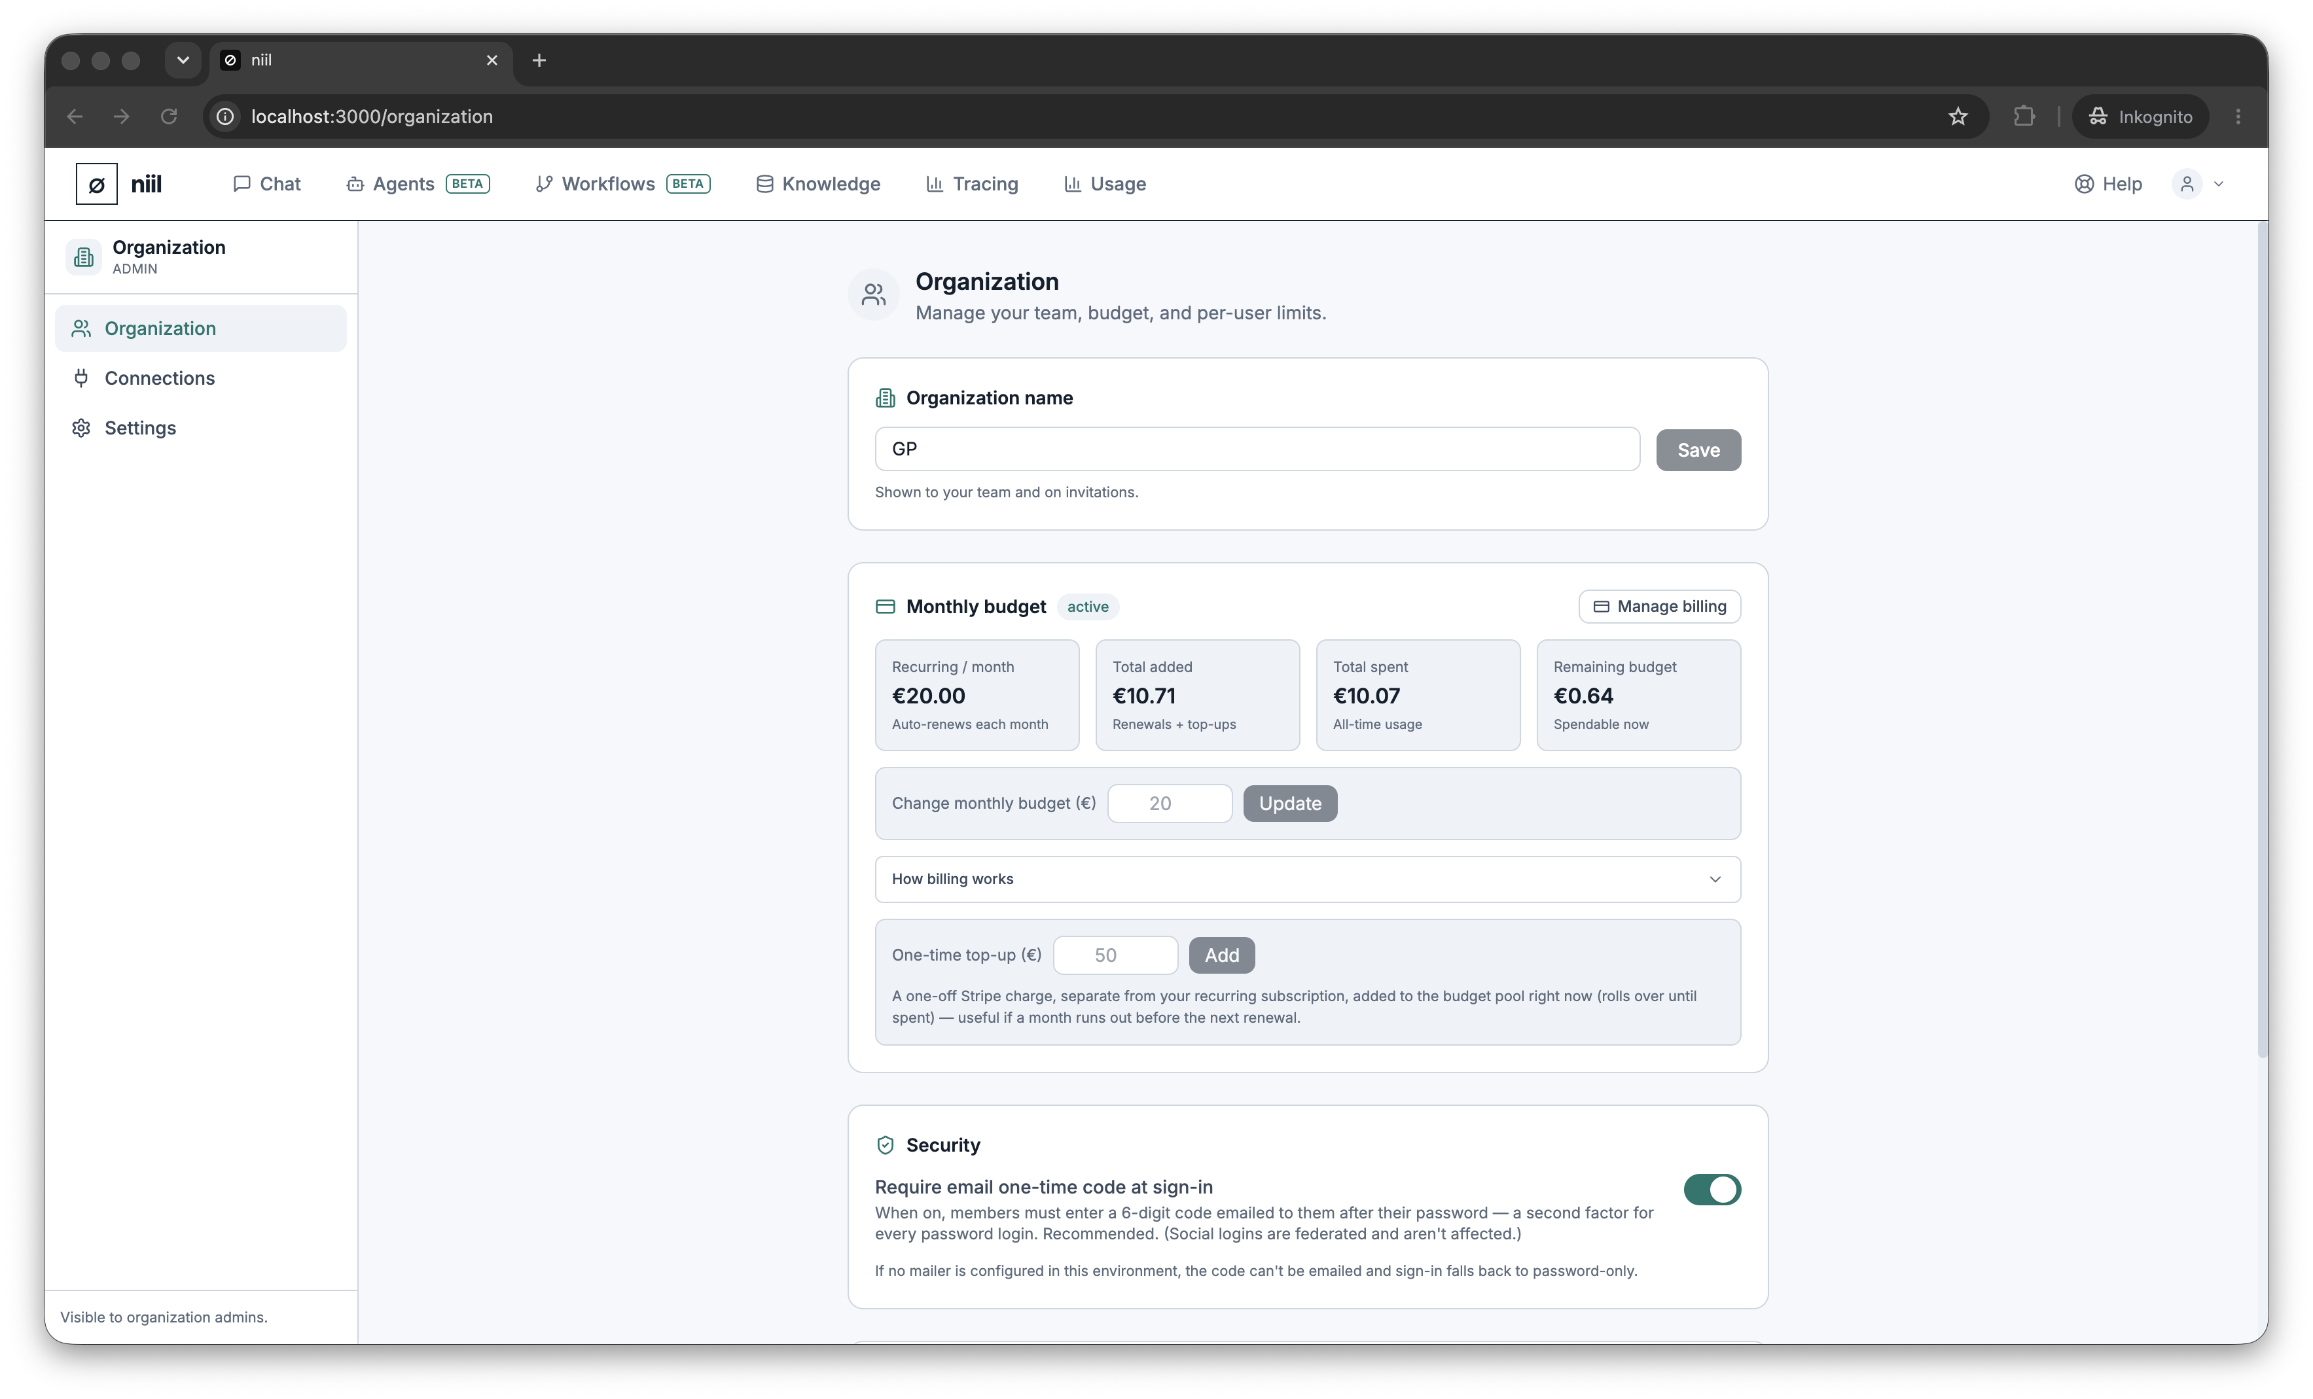The image size is (2313, 1399).
Task: Click the niil logo icon
Action: pos(97,184)
